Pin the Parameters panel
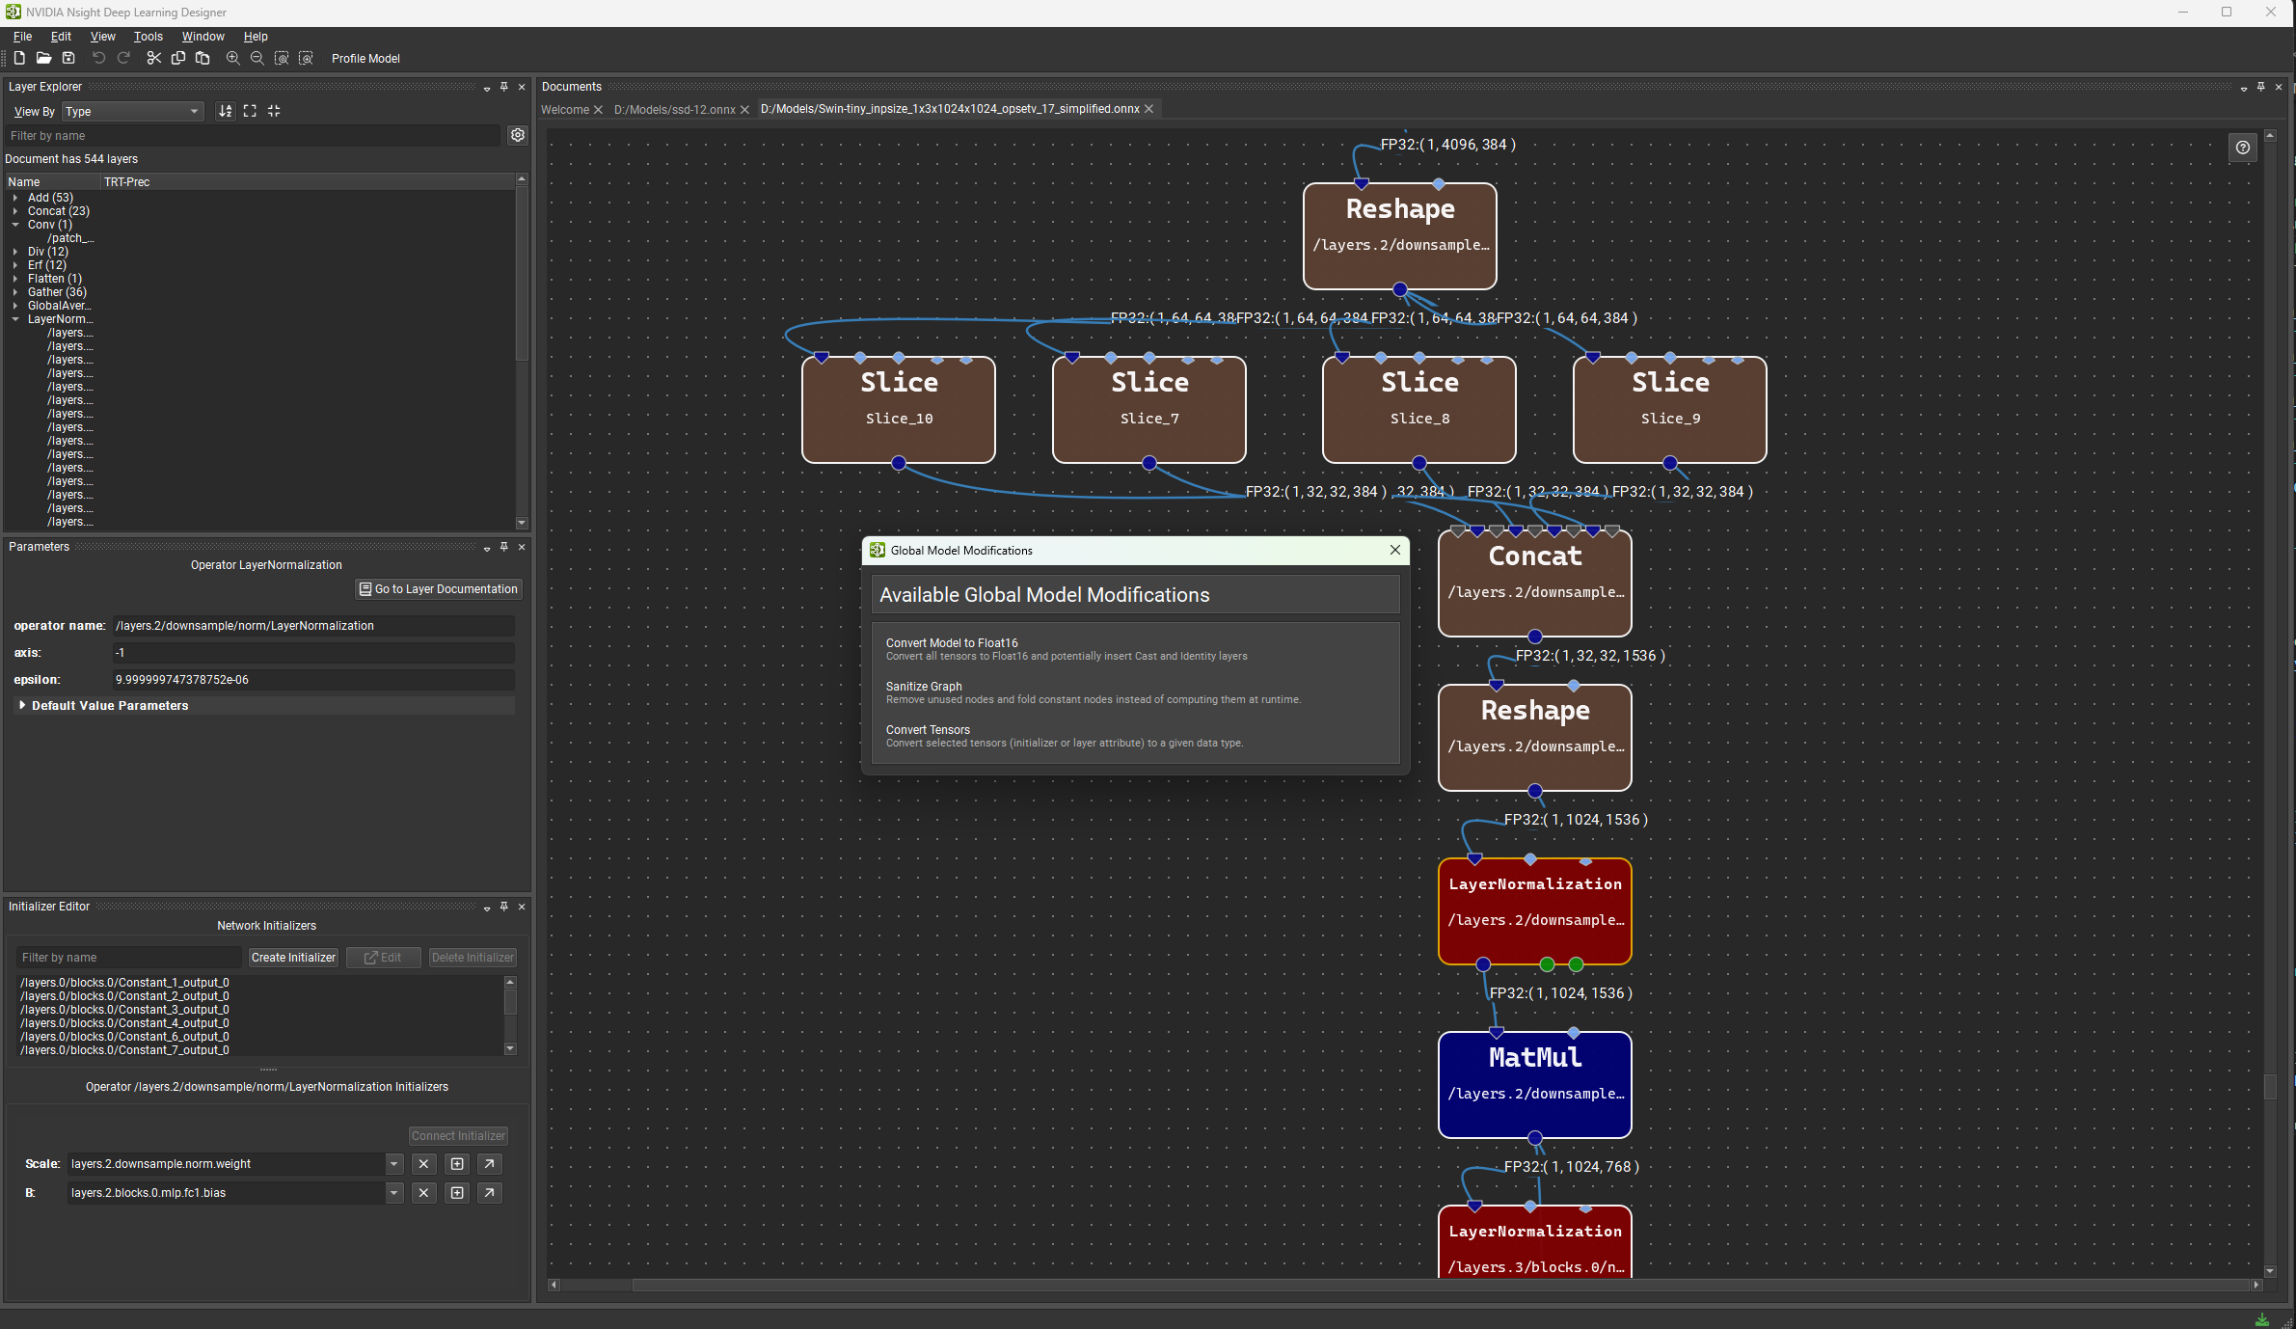 (x=503, y=547)
